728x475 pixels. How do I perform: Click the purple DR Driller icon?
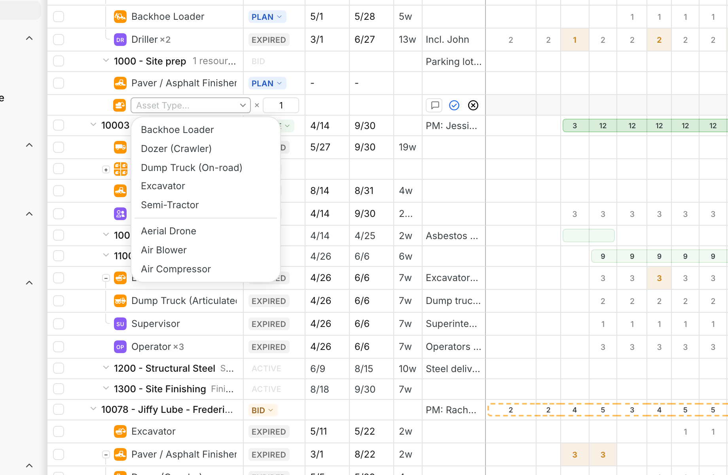tap(120, 40)
